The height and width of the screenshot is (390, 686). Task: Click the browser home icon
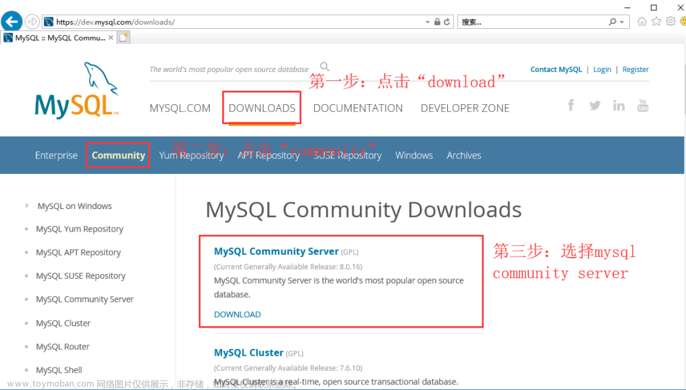(x=642, y=21)
